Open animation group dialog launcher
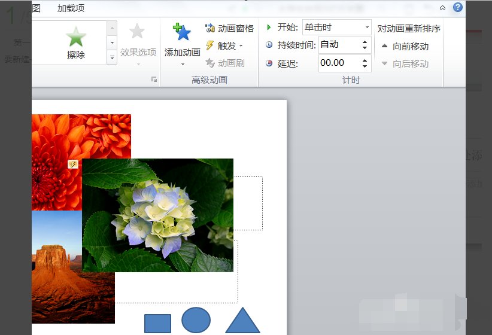Screen dimensions: 492x335 pos(154,80)
